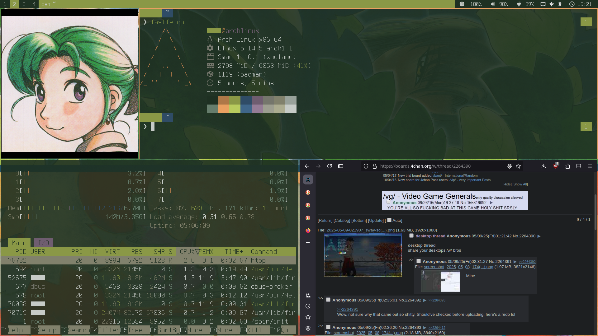Open the sway screenshot thumbnail in first post
This screenshot has height=336, width=598.
pyautogui.click(x=363, y=255)
